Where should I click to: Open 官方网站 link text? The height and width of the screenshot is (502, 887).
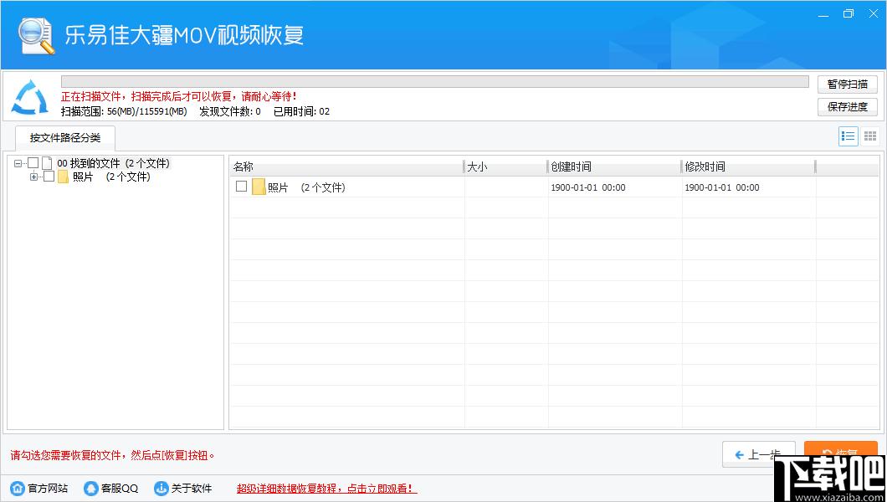click(x=48, y=489)
